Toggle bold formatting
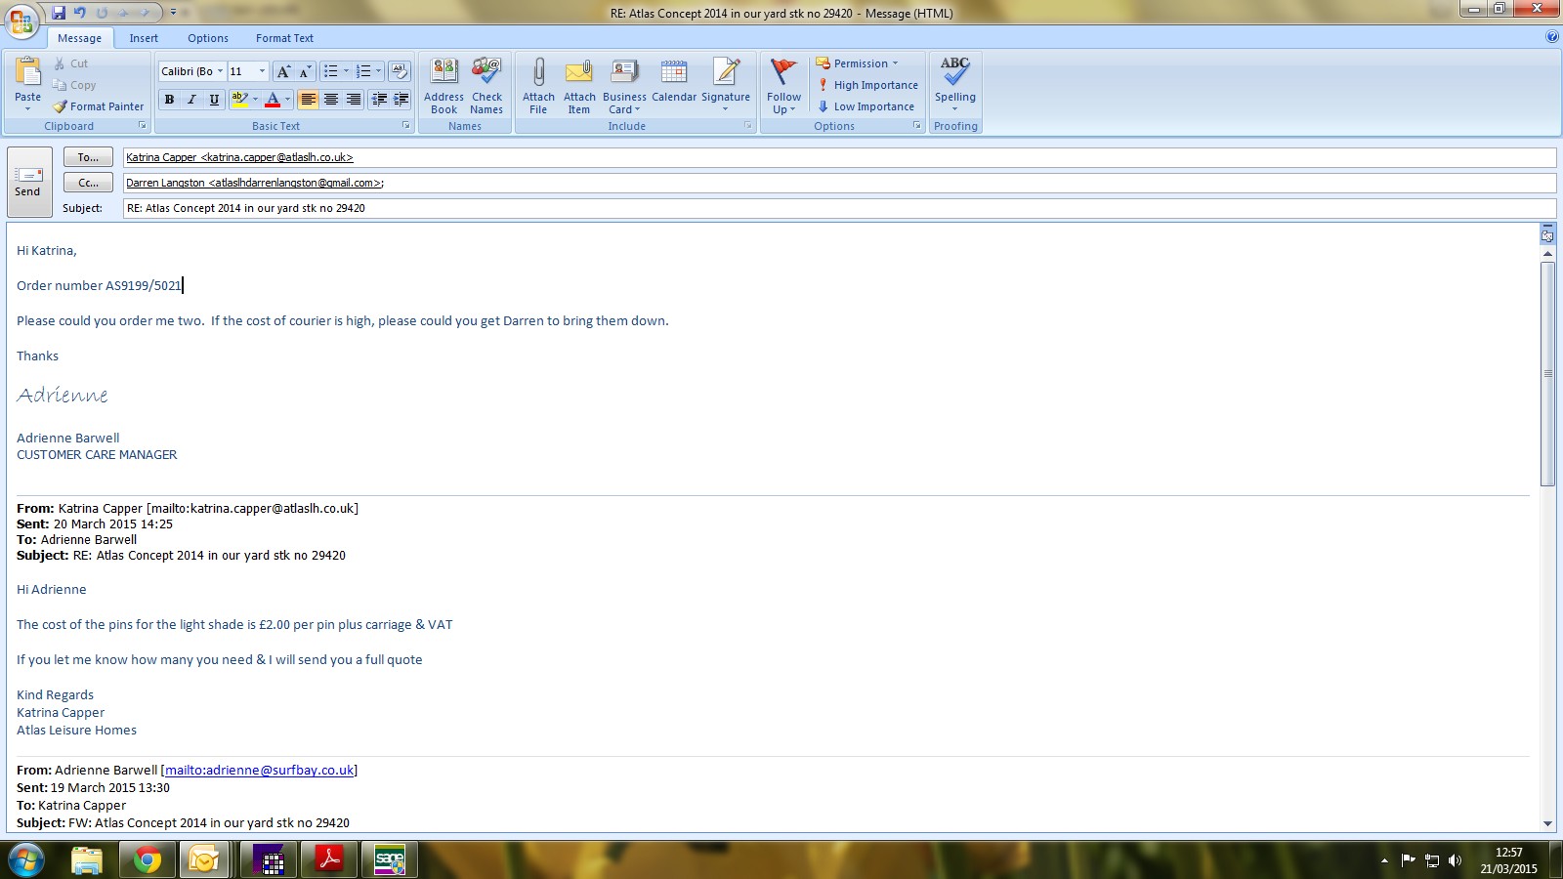The width and height of the screenshot is (1563, 879). tap(170, 100)
